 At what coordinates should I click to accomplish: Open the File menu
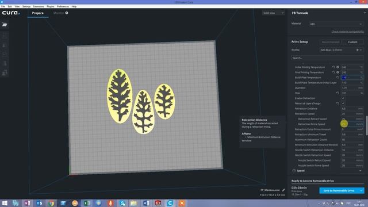[3, 6]
